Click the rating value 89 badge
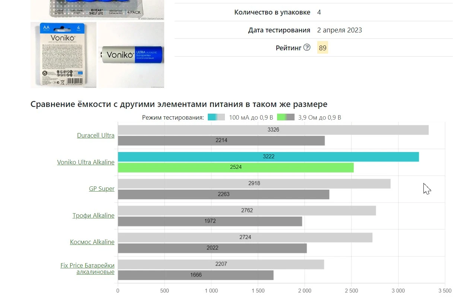Image resolution: width=461 pixels, height=303 pixels. (323, 47)
